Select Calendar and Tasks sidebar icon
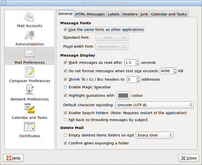202x165 pixels. [x=29, y=108]
